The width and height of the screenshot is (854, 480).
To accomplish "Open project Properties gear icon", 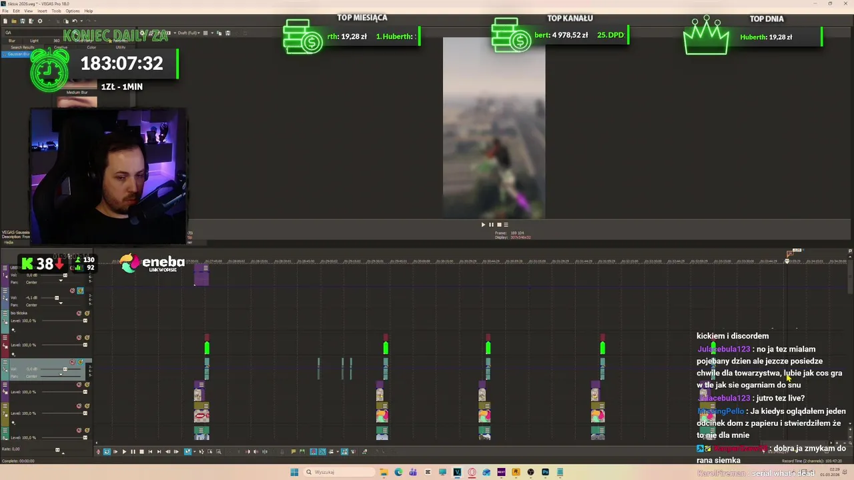I will click(x=40, y=21).
